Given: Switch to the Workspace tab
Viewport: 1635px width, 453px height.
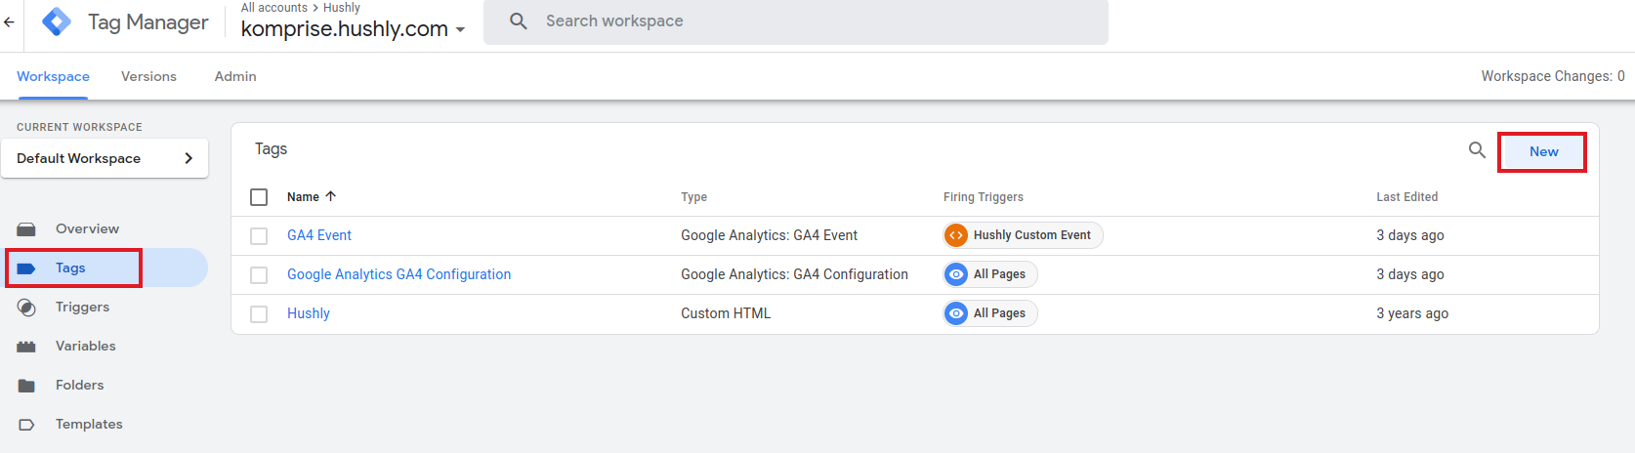Looking at the screenshot, I should click(x=53, y=76).
